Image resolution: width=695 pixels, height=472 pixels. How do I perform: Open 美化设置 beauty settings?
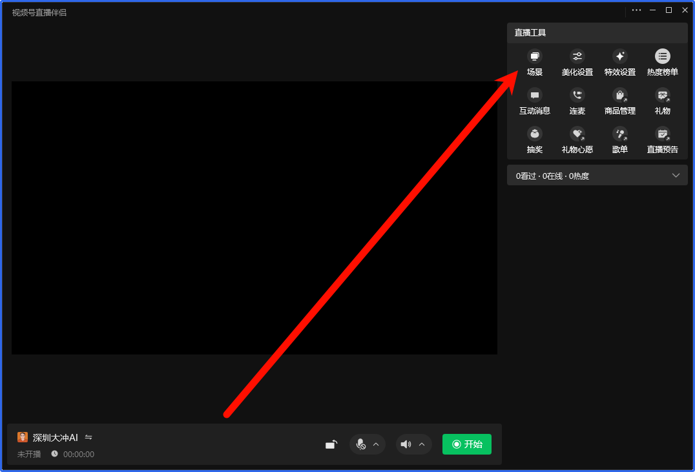[577, 61]
